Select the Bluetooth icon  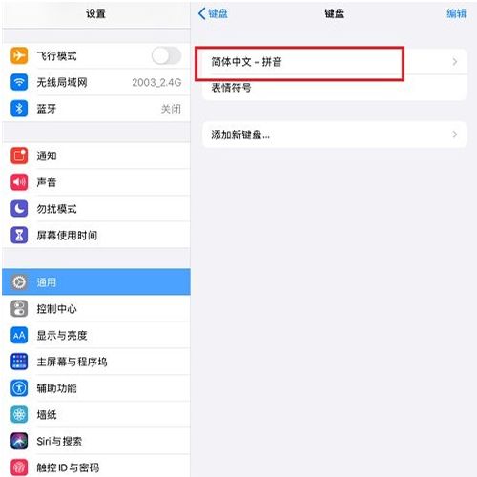[x=19, y=109]
